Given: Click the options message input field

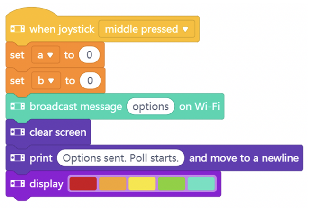Looking at the screenshot, I should [x=151, y=106].
